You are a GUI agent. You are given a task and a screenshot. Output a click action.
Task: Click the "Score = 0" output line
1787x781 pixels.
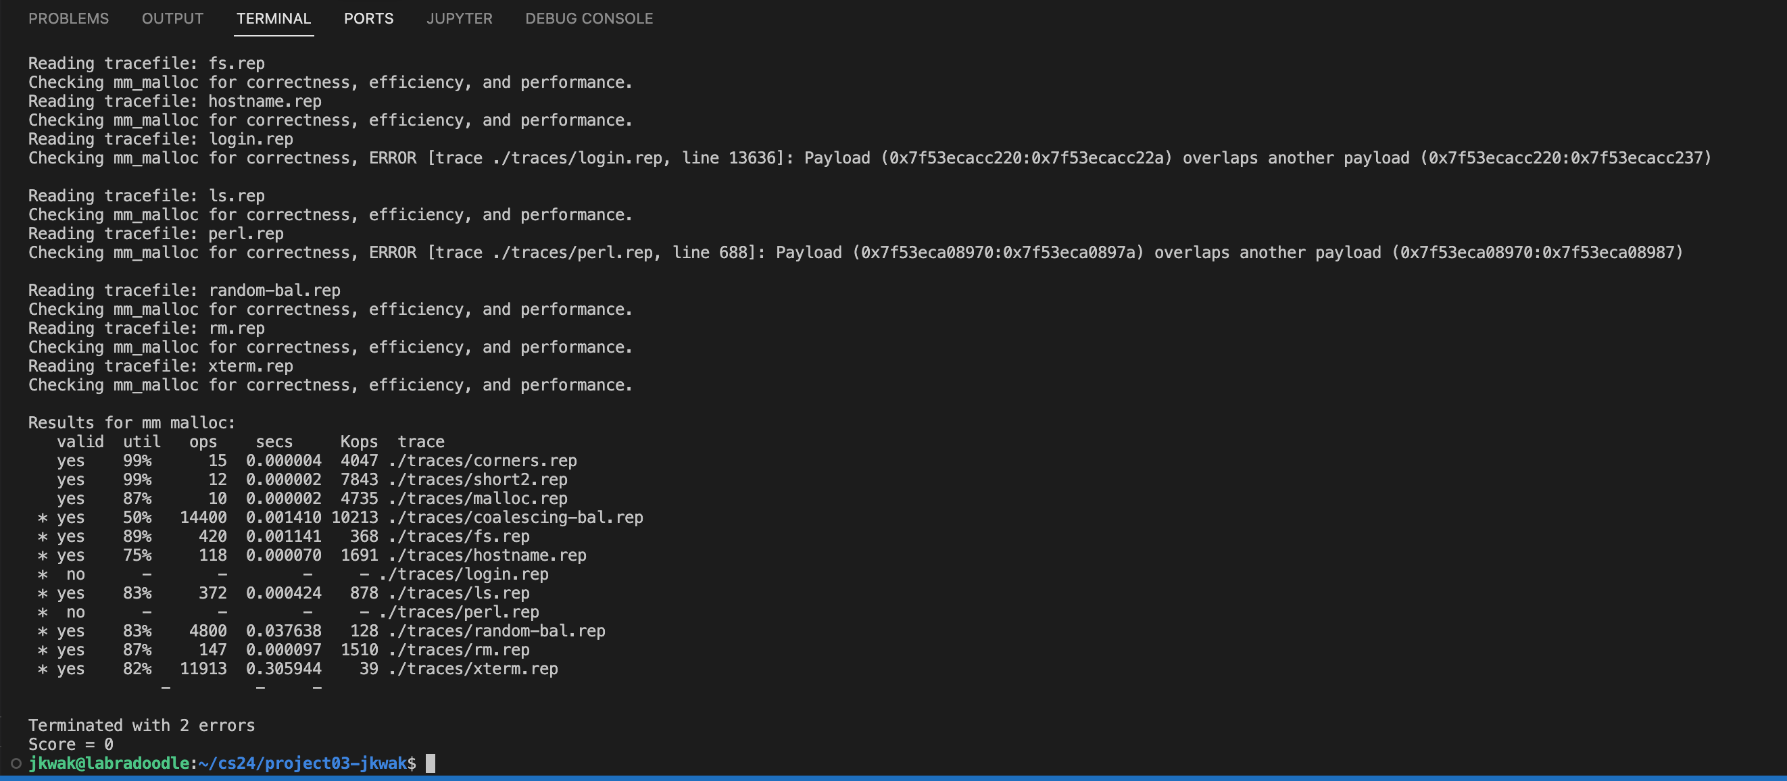coord(71,745)
